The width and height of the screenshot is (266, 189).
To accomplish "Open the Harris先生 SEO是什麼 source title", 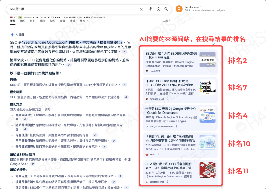I will click(171, 55).
